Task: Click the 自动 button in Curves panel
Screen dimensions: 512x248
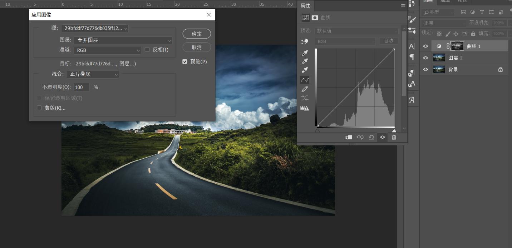Action: tap(388, 41)
